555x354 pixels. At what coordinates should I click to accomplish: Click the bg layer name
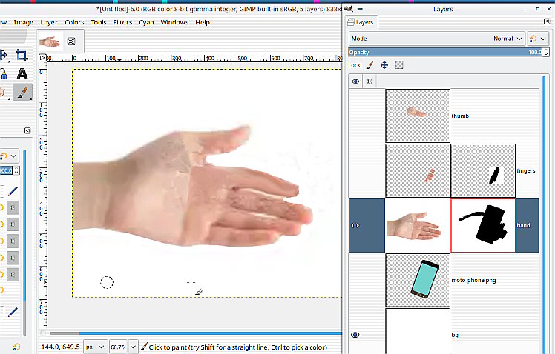click(x=455, y=335)
